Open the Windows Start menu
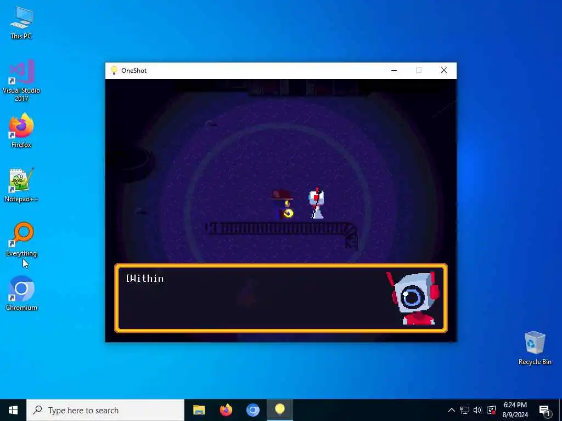Viewport: 562px width, 421px height. (13, 410)
